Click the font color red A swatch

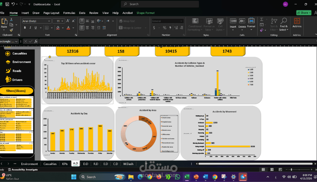pyautogui.click(x=68, y=28)
